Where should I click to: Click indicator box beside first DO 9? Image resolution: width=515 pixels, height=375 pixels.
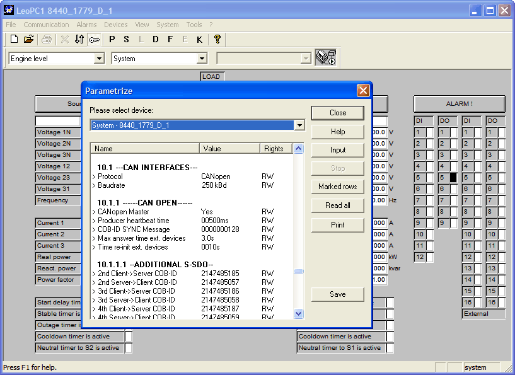click(453, 223)
